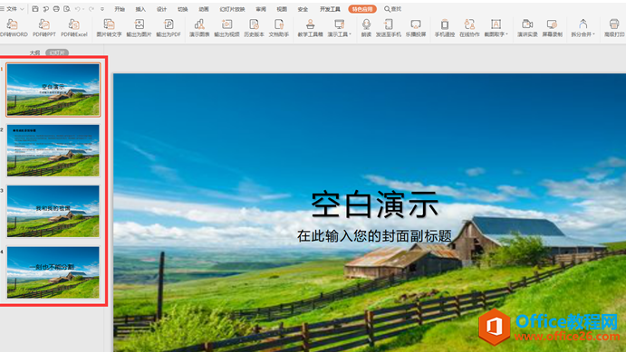626x352 pixels.
Task: Select 输出为PDF (export as PDF)
Action: pyautogui.click(x=169, y=28)
